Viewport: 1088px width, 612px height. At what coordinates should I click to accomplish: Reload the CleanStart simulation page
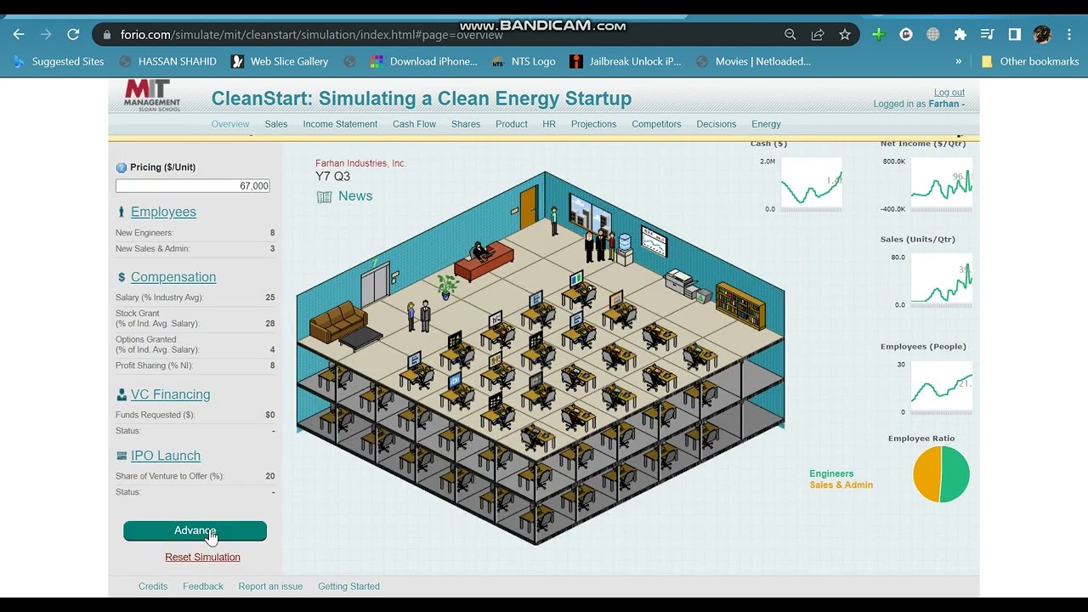(73, 35)
